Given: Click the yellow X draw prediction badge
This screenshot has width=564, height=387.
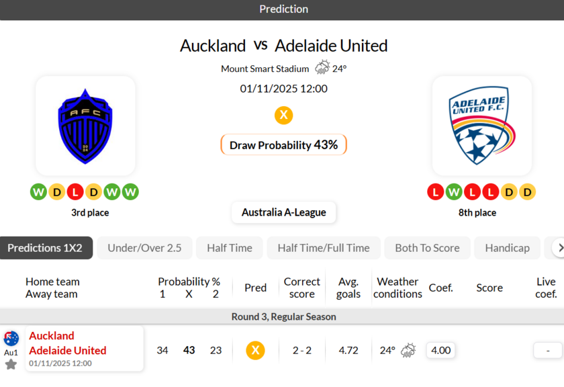Looking at the screenshot, I should 283,116.
